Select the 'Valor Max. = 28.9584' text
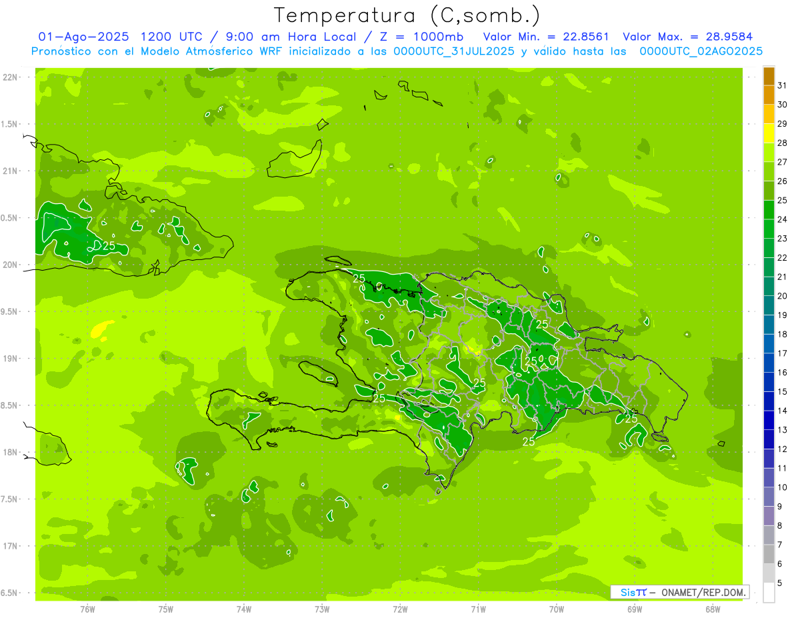This screenshot has height=618, width=800. [x=687, y=37]
